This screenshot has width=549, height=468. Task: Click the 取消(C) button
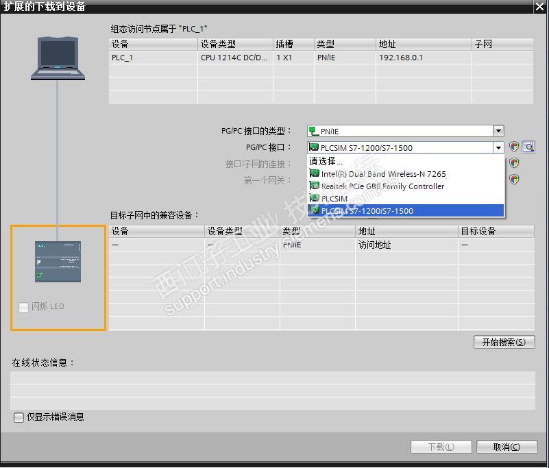tap(507, 447)
